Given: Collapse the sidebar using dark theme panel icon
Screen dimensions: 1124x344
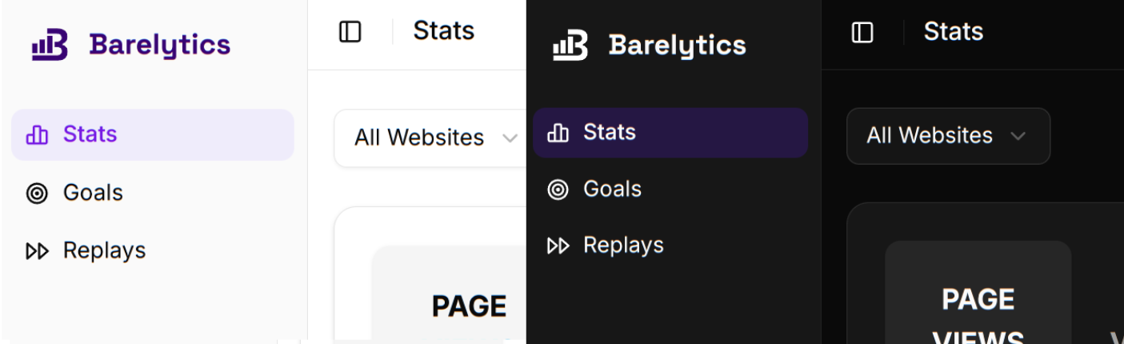Looking at the screenshot, I should click(862, 33).
